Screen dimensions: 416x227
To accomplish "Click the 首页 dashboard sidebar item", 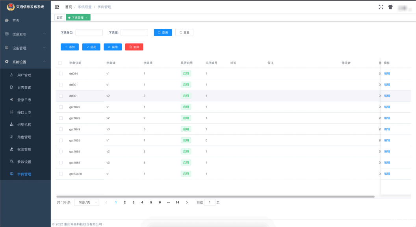I will 16,20.
